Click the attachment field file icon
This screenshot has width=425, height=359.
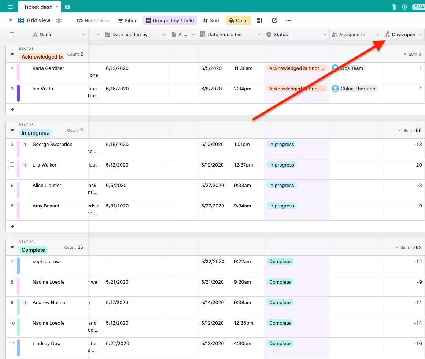(174, 34)
